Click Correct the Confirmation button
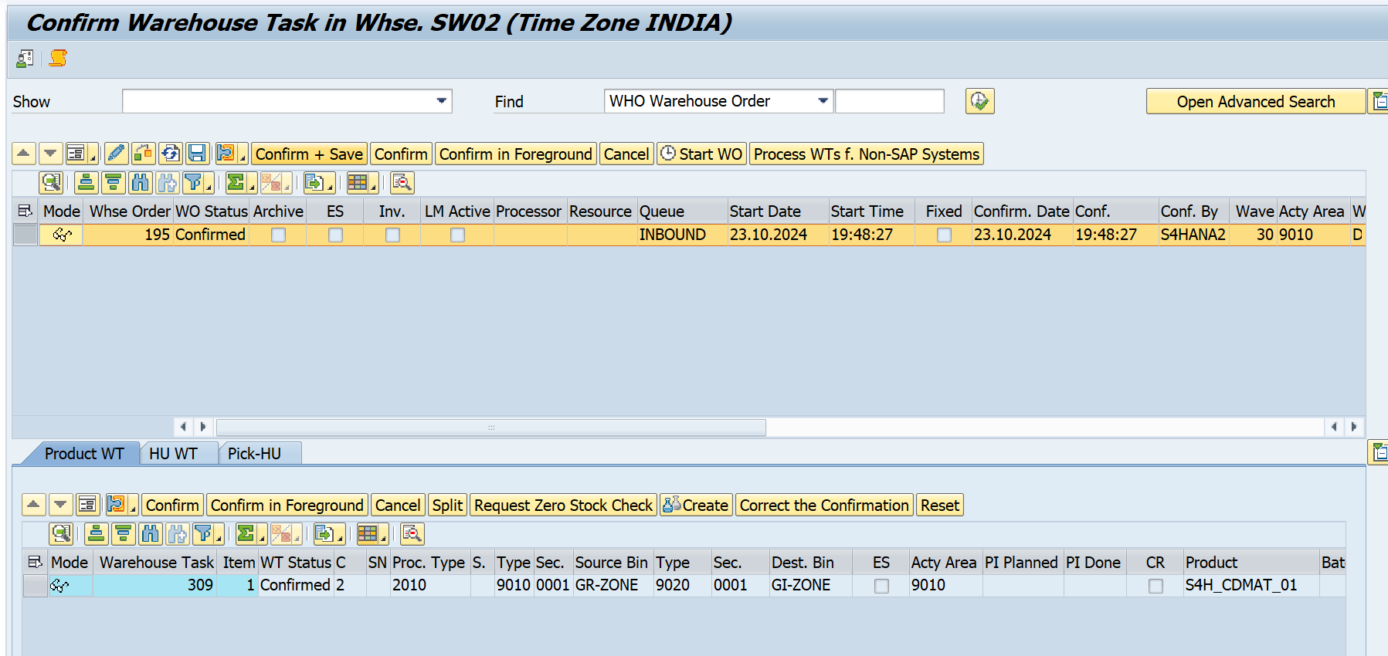The image size is (1388, 656). point(824,505)
